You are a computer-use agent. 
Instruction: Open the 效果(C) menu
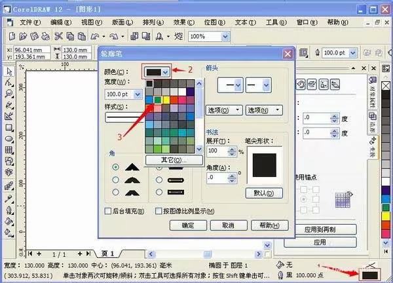(183, 22)
